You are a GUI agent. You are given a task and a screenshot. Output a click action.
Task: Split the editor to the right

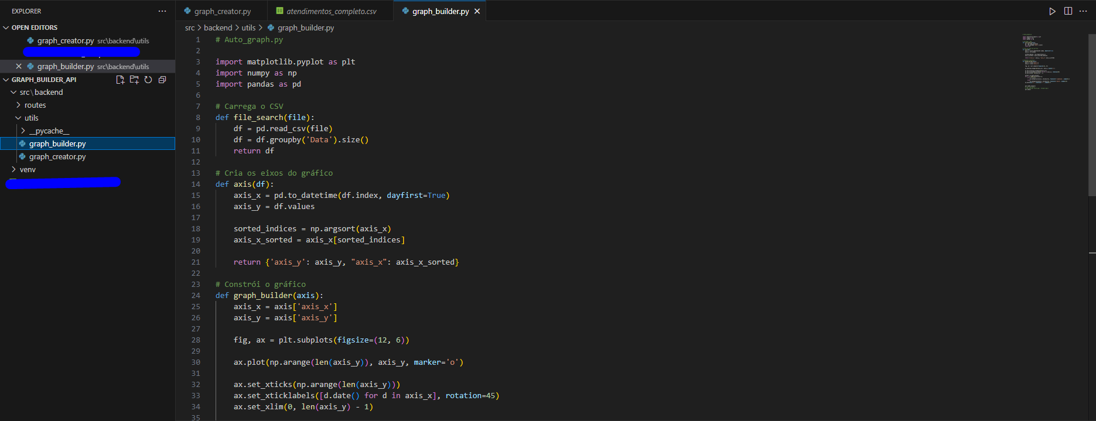[1068, 11]
